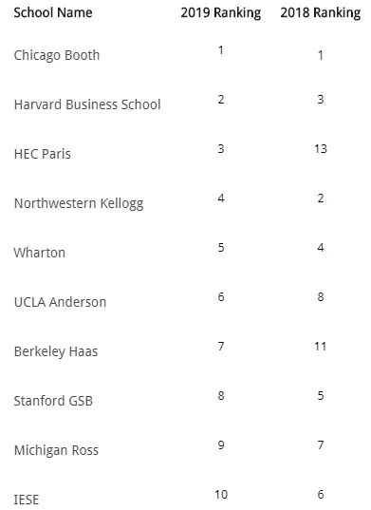Click the School Name column header
The image size is (371, 510).
(x=53, y=12)
